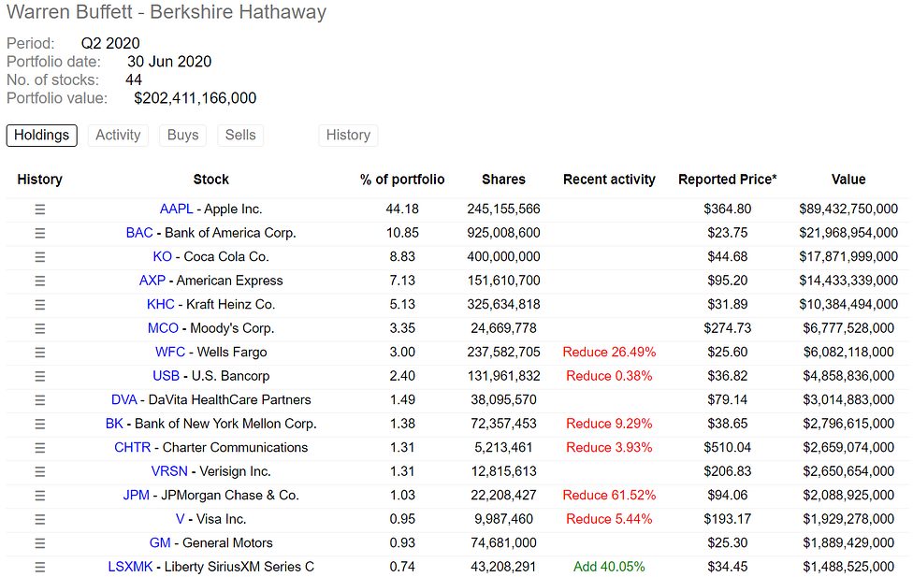Click portfolio value '$202,411,166,000'
Viewport: 913px width, 577px height.
(x=196, y=98)
